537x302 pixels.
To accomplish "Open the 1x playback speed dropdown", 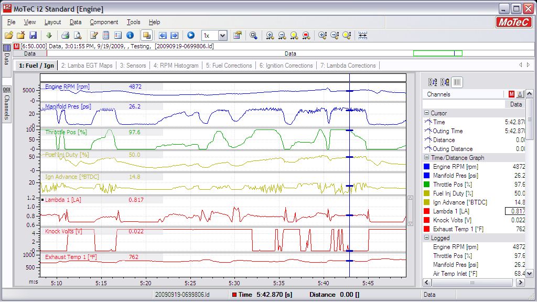I will (x=222, y=35).
